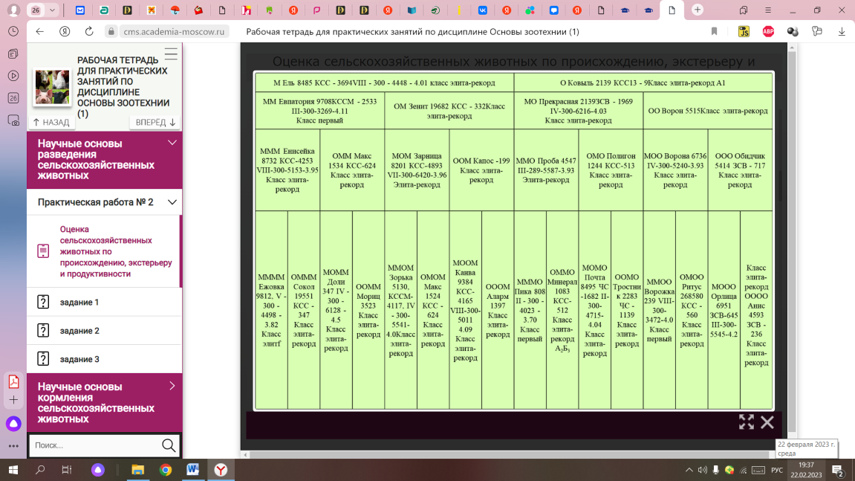
Task: Click the search magnifier icon in sidebar
Action: [x=169, y=445]
